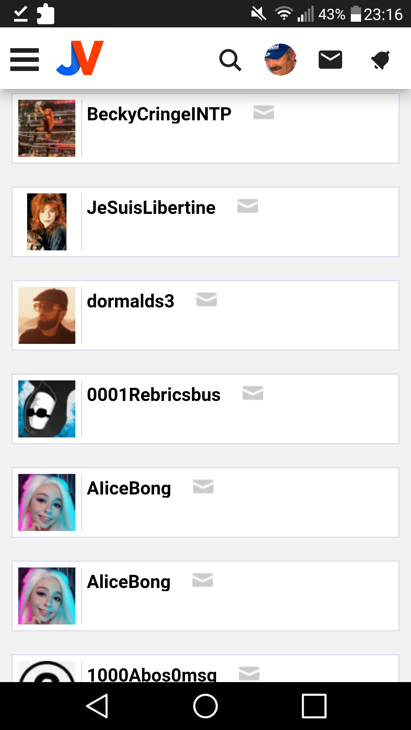
Task: Tap the Android back navigation button
Action: pos(97,706)
